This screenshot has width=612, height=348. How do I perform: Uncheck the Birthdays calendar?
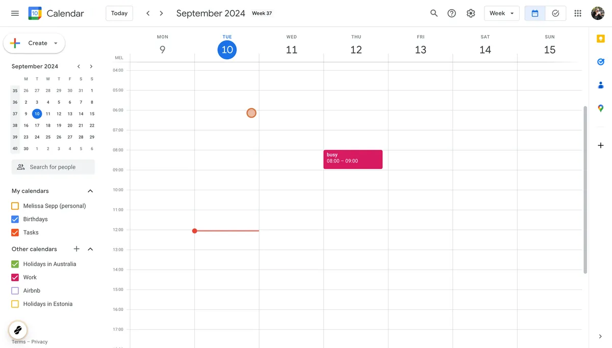click(15, 219)
